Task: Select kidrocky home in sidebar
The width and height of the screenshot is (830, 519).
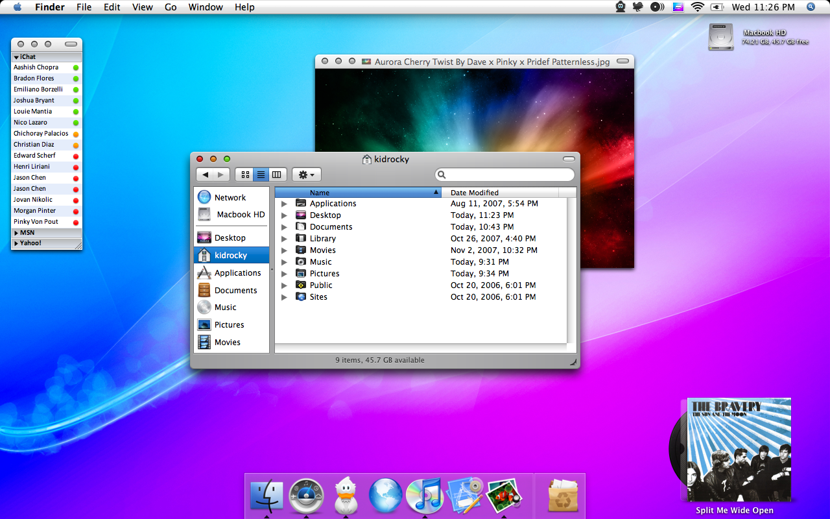Action: click(231, 255)
